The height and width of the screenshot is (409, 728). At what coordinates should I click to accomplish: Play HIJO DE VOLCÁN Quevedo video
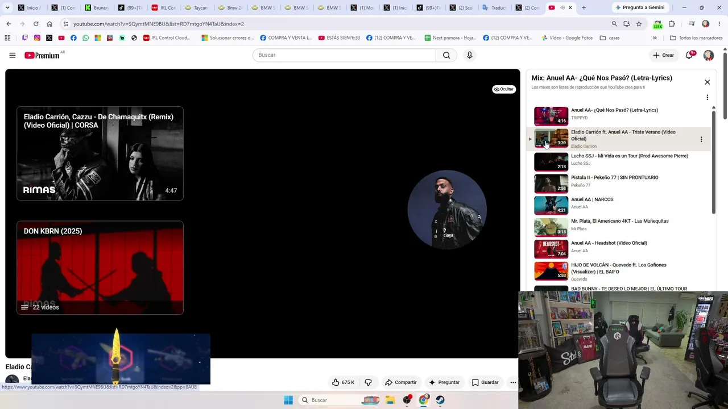[620, 271]
